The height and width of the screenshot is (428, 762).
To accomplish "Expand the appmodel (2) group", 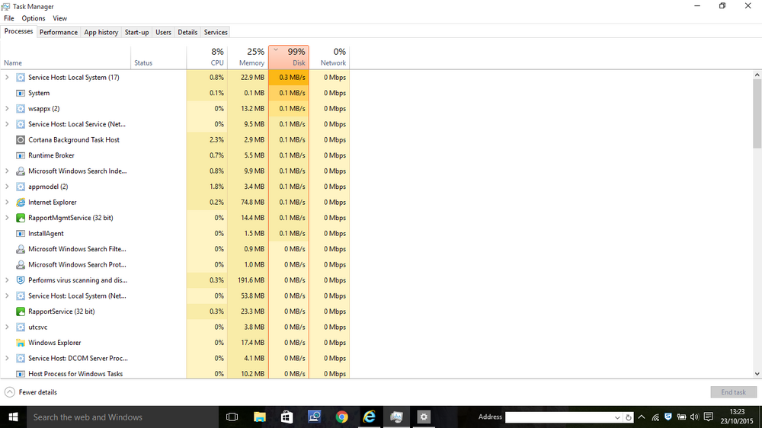I will pyautogui.click(x=7, y=187).
